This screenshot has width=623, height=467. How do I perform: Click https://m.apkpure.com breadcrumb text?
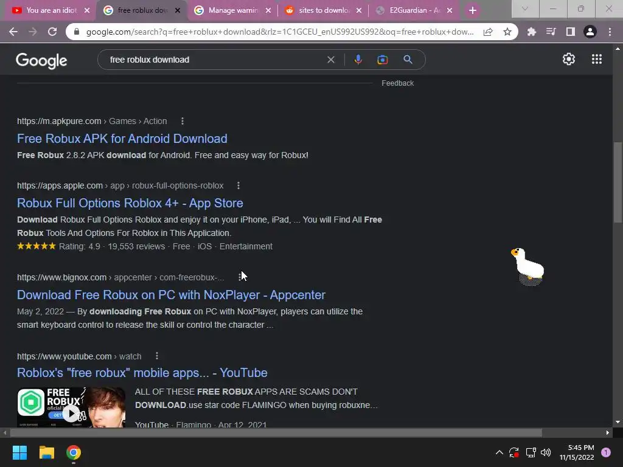pyautogui.click(x=59, y=121)
